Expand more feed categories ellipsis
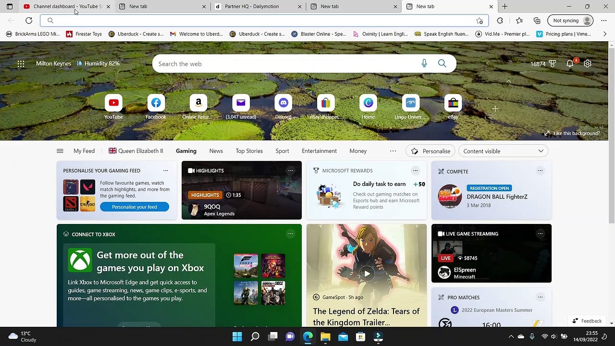This screenshot has height=346, width=615. tap(393, 151)
